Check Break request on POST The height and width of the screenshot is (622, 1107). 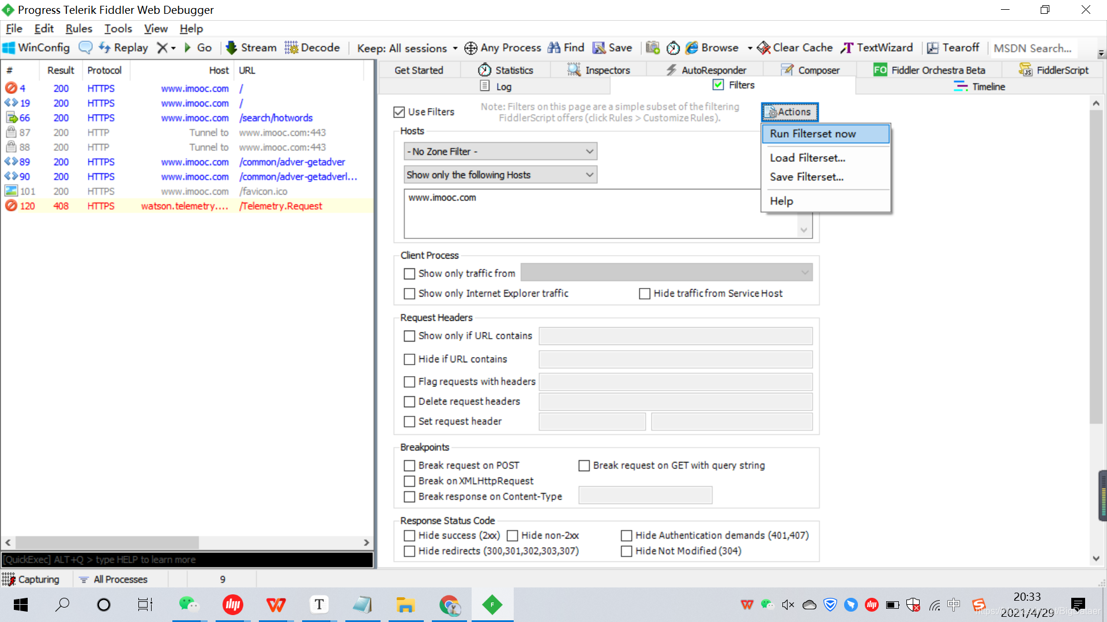(x=409, y=465)
